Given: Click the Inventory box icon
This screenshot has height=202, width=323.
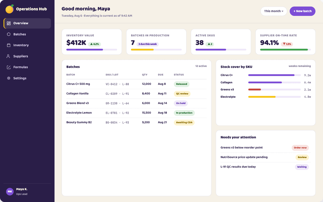Looking at the screenshot, I should pos(9,45).
